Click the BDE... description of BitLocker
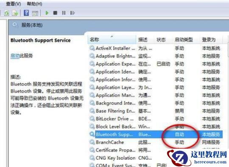 [x=145, y=119]
